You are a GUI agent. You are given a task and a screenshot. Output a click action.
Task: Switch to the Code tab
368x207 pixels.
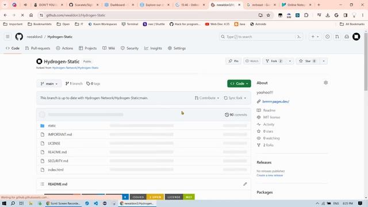[x=13, y=48]
